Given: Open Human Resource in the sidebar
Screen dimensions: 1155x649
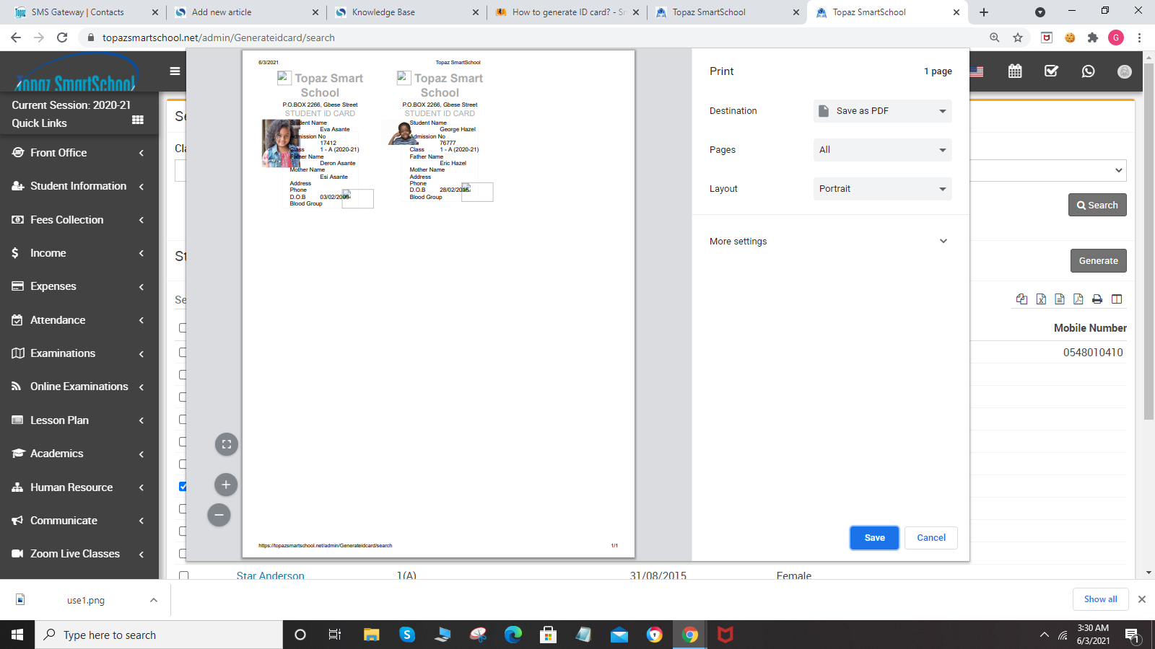Looking at the screenshot, I should pyautogui.click(x=78, y=487).
